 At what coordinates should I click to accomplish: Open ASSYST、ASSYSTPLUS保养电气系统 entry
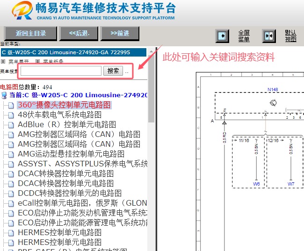click(x=82, y=164)
